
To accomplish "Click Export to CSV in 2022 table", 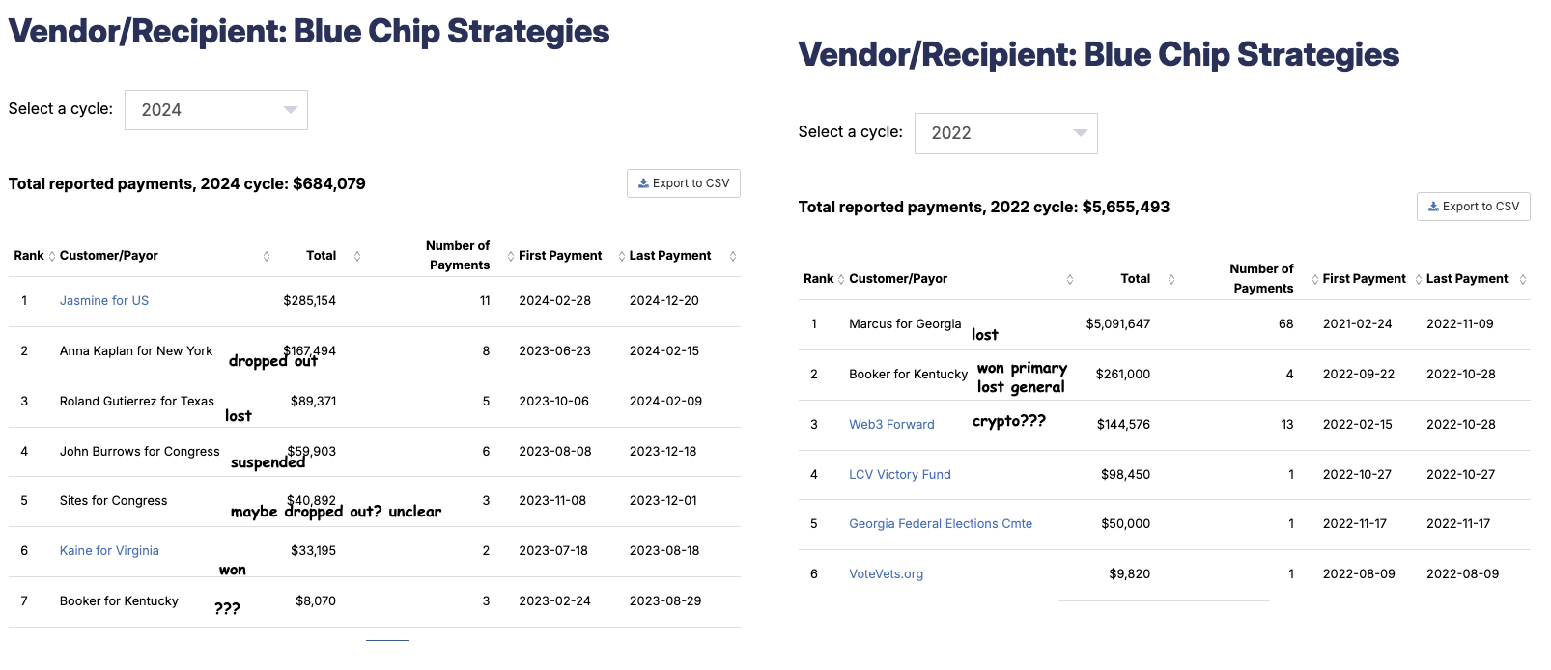I will click(1473, 207).
